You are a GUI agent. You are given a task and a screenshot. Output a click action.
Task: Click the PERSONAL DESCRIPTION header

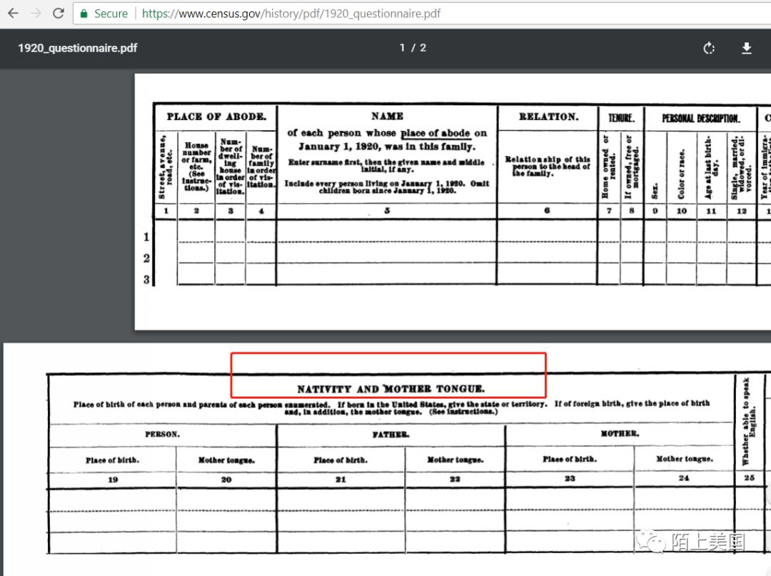tap(700, 119)
